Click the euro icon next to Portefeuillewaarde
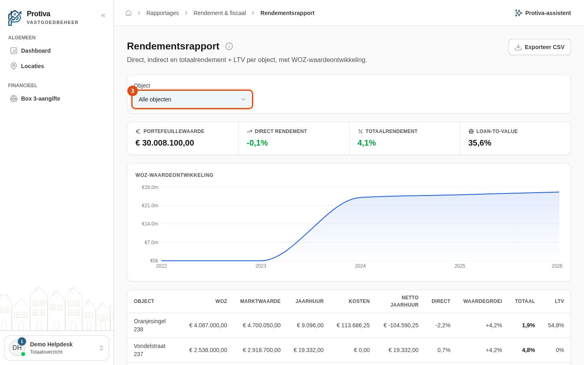584x365 pixels. pyautogui.click(x=138, y=131)
